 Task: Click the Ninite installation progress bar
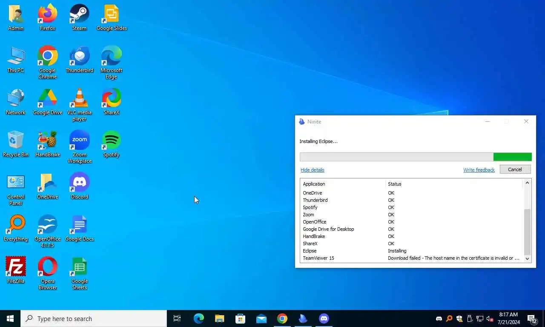coord(416,157)
